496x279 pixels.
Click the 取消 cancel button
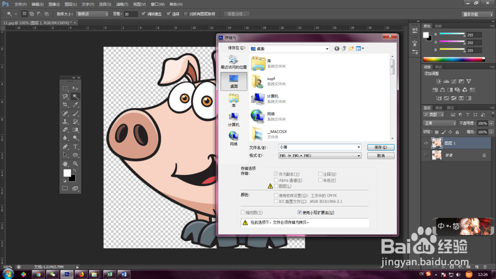pyautogui.click(x=380, y=156)
